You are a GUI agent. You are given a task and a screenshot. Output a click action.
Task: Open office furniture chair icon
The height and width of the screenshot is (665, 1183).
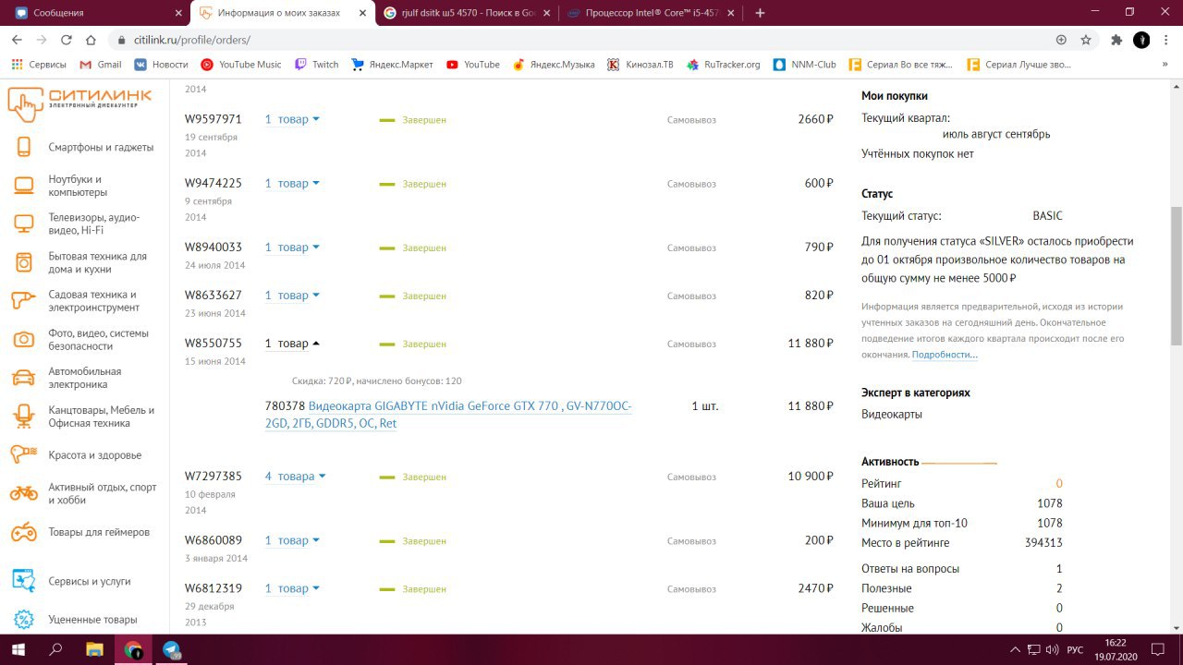24,417
